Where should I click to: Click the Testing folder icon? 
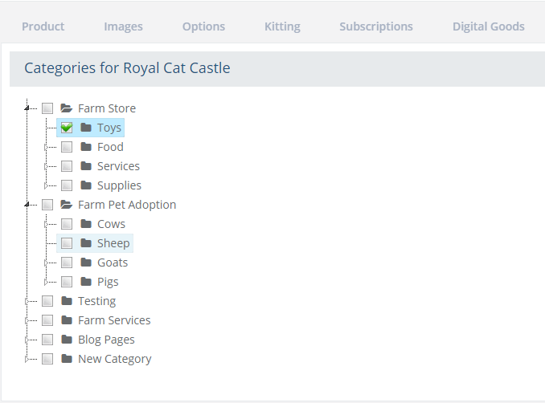click(67, 301)
